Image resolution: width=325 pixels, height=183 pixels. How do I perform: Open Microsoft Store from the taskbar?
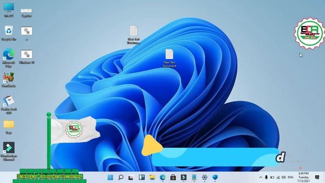[173, 177]
